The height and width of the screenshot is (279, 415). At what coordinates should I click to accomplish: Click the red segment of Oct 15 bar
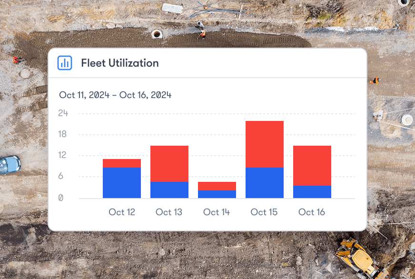click(x=265, y=144)
